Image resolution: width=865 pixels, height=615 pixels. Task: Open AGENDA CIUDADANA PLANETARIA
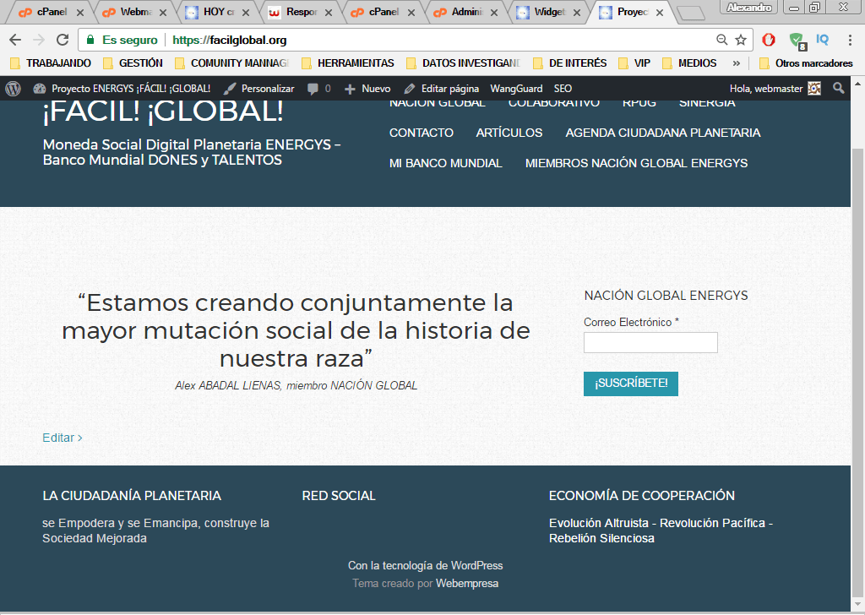tap(663, 133)
